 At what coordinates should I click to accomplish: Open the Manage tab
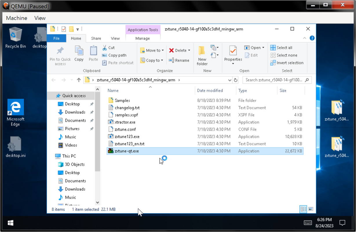143,38
